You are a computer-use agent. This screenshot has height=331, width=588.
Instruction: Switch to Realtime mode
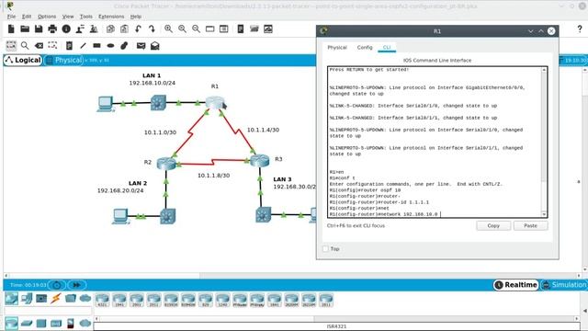coord(516,285)
